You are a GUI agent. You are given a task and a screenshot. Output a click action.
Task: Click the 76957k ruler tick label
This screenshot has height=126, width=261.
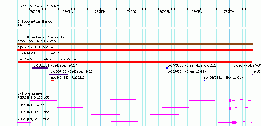[x=164, y=12]
